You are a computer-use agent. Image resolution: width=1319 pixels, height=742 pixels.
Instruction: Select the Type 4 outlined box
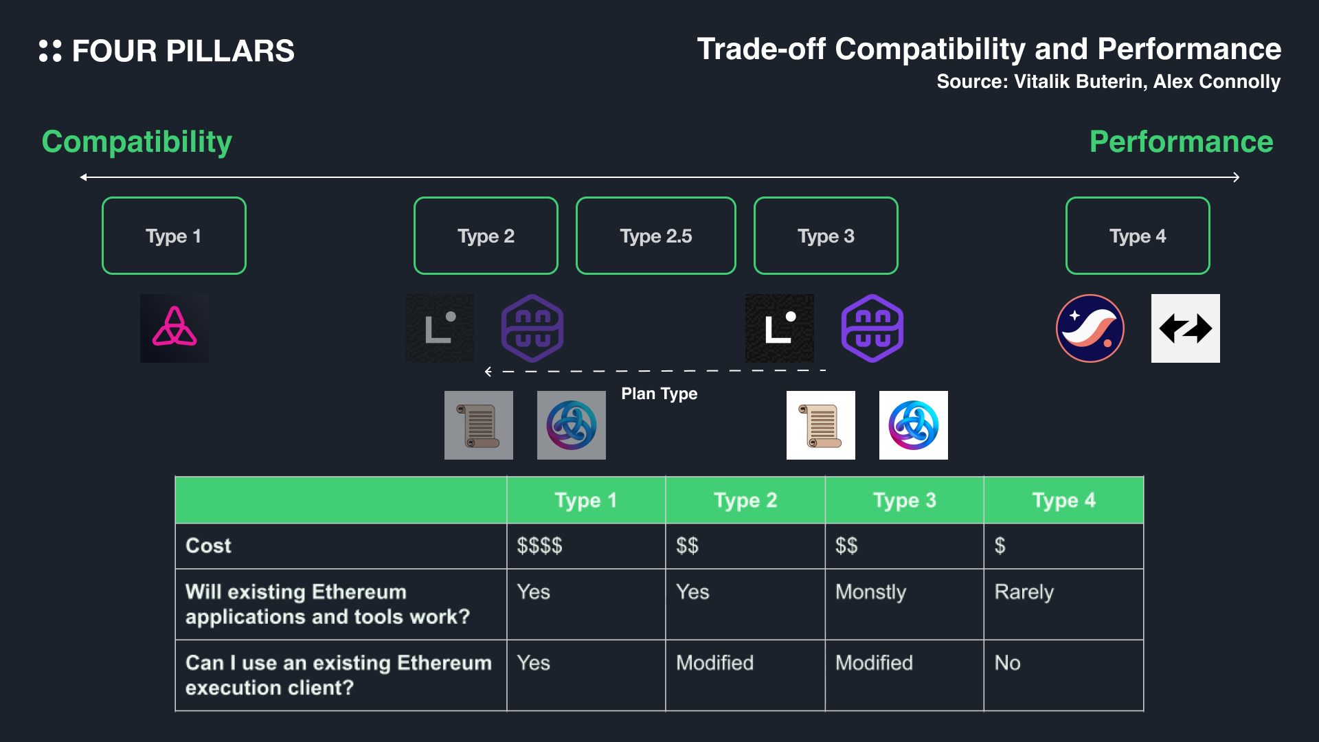pos(1138,236)
